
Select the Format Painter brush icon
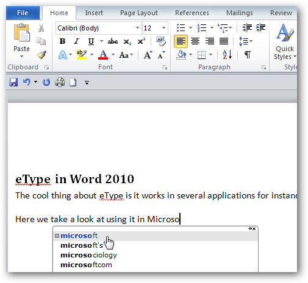pos(41,55)
